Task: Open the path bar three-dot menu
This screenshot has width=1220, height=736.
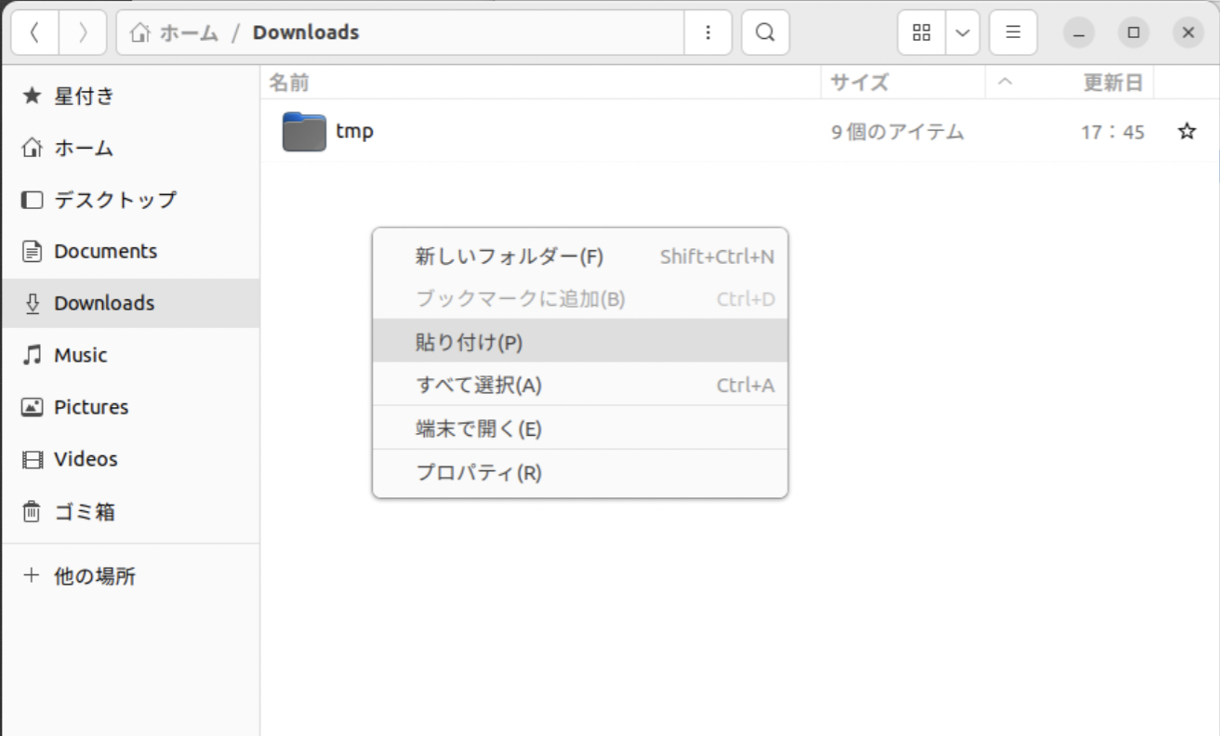Action: tap(709, 33)
